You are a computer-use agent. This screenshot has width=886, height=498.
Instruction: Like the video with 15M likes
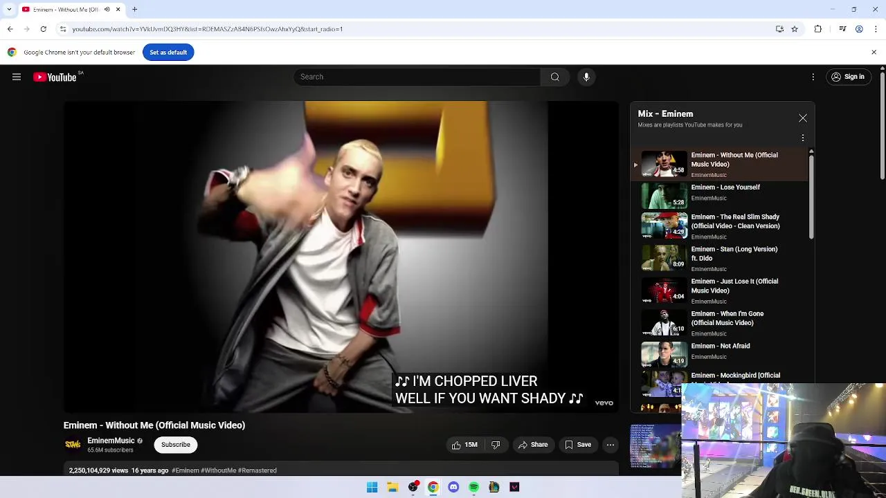click(x=464, y=445)
